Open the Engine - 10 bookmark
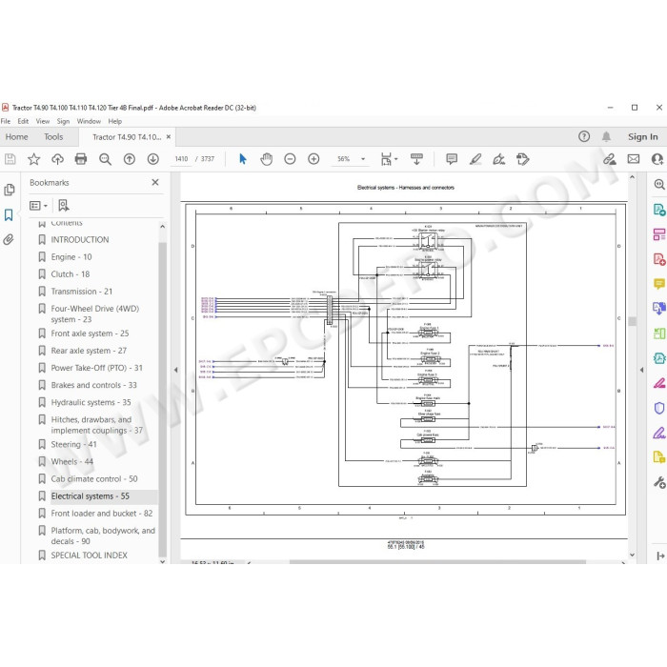This screenshot has height=667, width=667. 71,257
